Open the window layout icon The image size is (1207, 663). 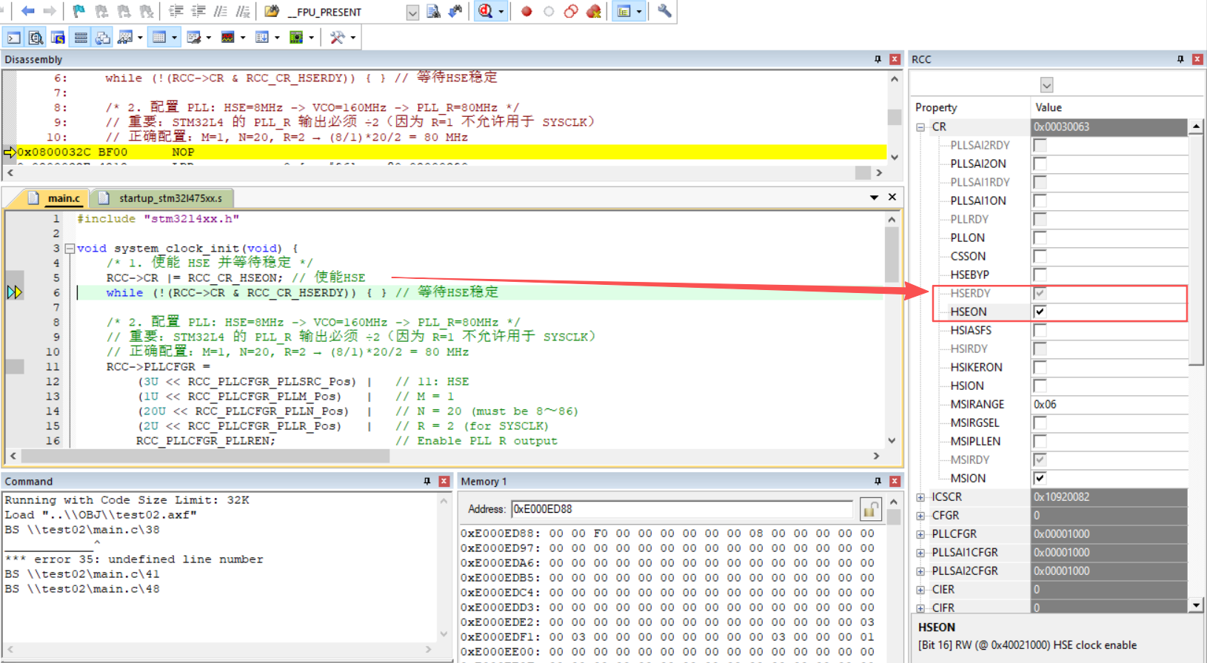pyautogui.click(x=624, y=11)
